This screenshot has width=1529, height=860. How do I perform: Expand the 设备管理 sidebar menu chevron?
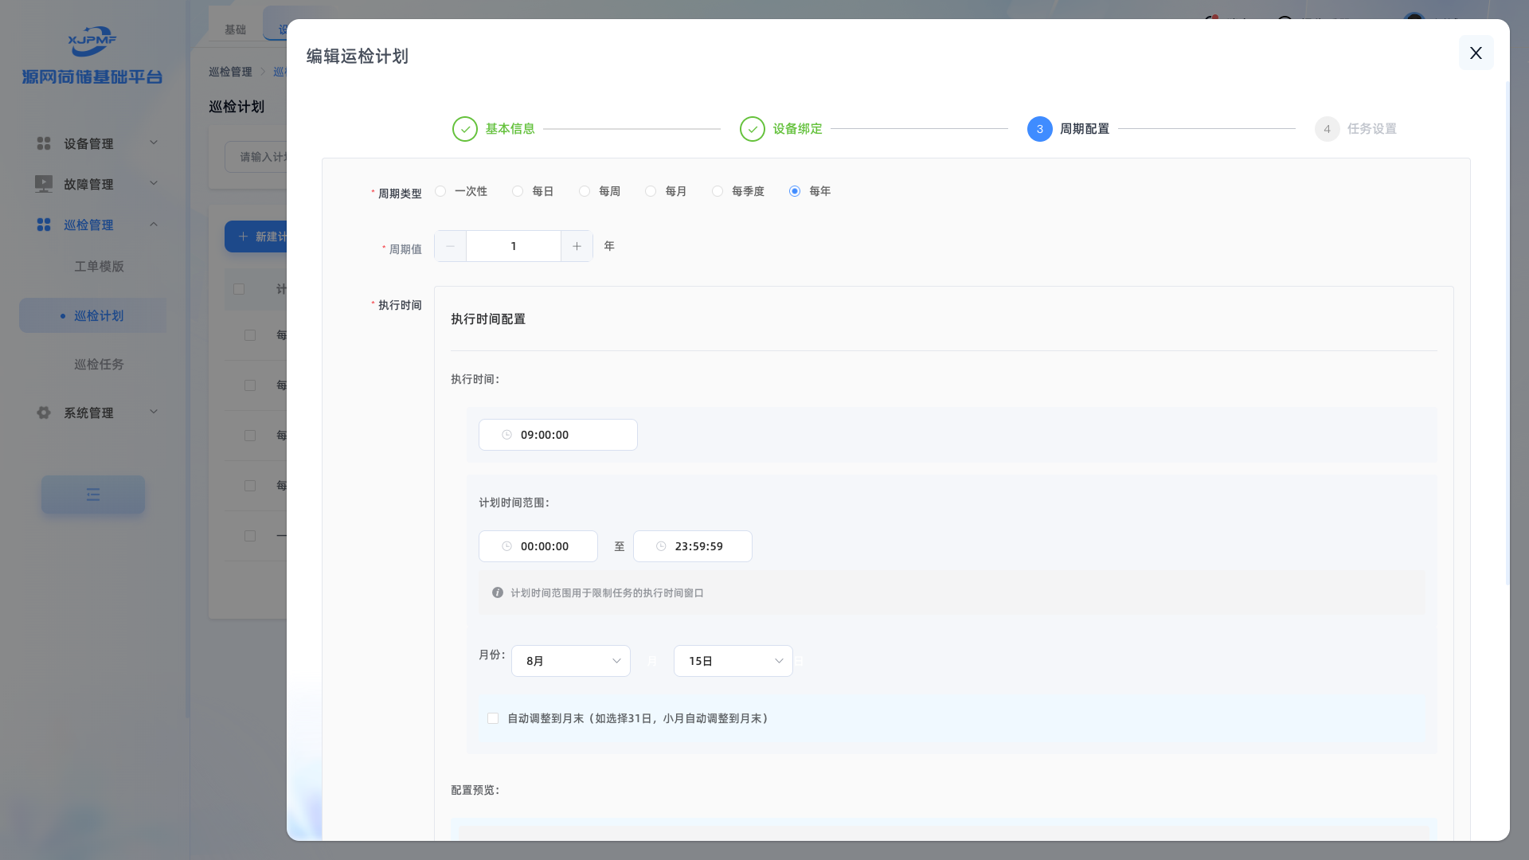tap(154, 143)
